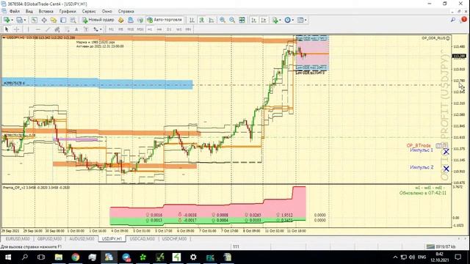Expand the periods clock dropdown
Screen dimensions: 470x264
(x=293, y=20)
